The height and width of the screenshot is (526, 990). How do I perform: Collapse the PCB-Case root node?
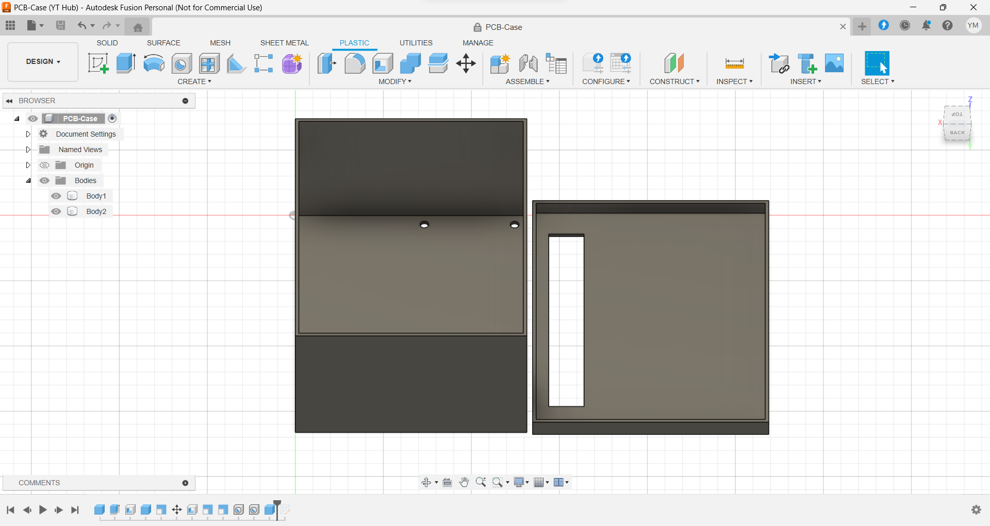coord(17,119)
